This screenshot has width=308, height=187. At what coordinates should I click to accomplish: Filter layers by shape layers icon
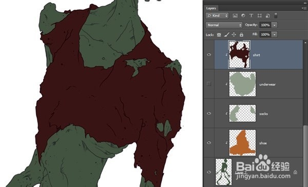(x=259, y=15)
